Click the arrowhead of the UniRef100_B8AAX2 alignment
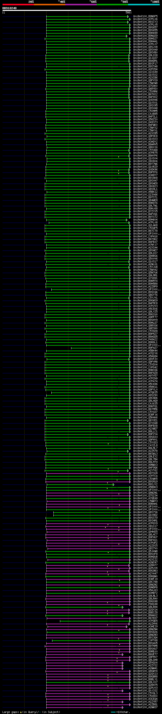Image resolution: width=162 pixels, height=714 pixels. pyautogui.click(x=123, y=616)
